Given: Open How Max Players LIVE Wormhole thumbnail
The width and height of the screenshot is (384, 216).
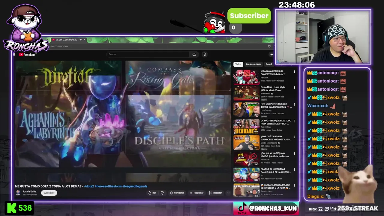Looking at the screenshot, I should pos(246,109).
